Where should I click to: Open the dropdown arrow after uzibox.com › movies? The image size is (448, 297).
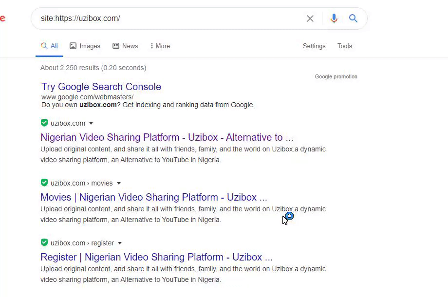pyautogui.click(x=119, y=183)
